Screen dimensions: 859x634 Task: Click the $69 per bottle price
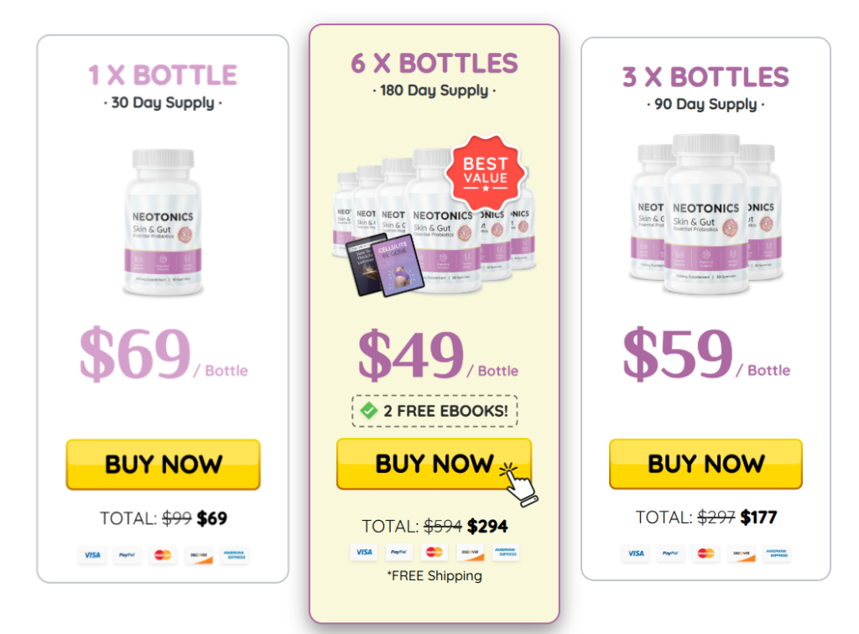click(x=164, y=354)
